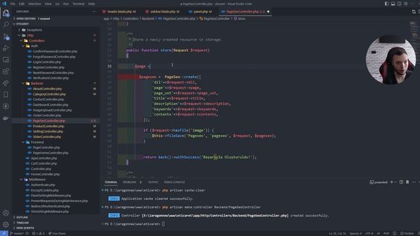Open the Accounts icon at sidebar bottom
420x236 pixels.
tap(6, 213)
